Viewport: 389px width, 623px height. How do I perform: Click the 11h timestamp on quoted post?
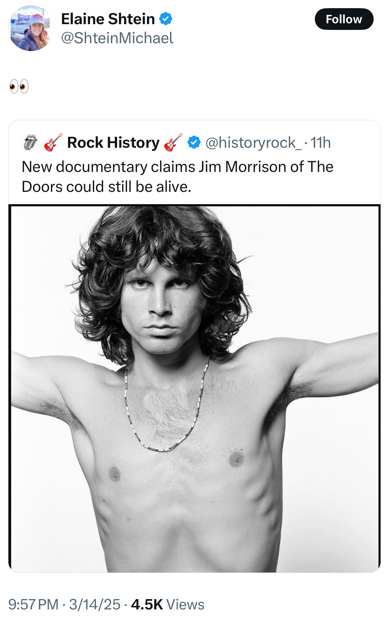coord(320,142)
